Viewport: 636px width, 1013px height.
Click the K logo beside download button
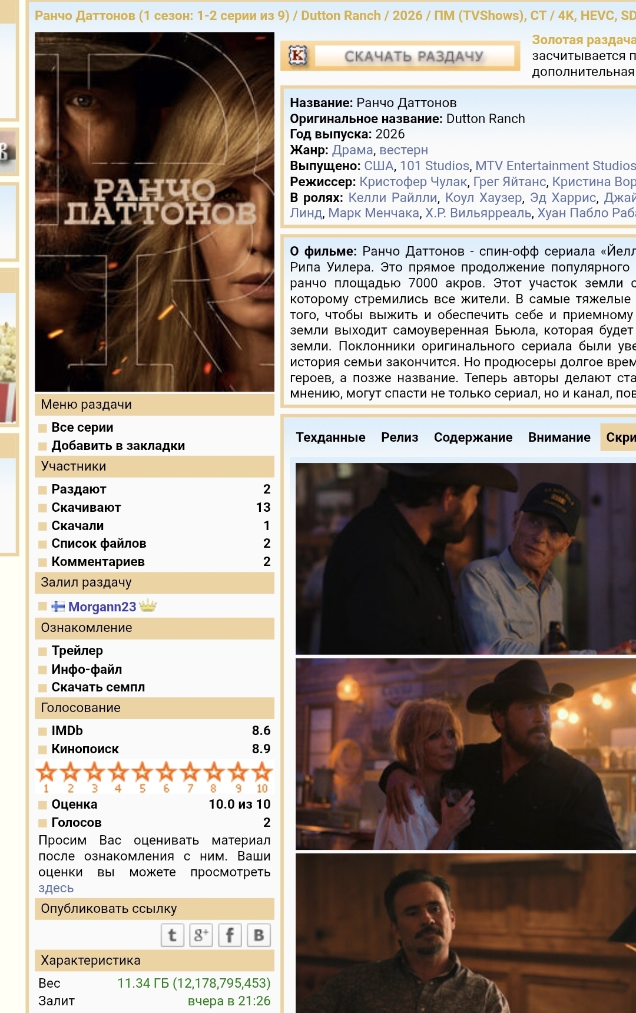(x=298, y=56)
